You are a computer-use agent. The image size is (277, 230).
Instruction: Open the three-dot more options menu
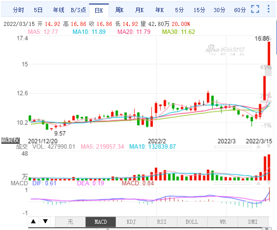pyautogui.click(x=268, y=9)
